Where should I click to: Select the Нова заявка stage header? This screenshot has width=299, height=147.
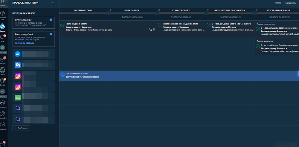pos(132,10)
